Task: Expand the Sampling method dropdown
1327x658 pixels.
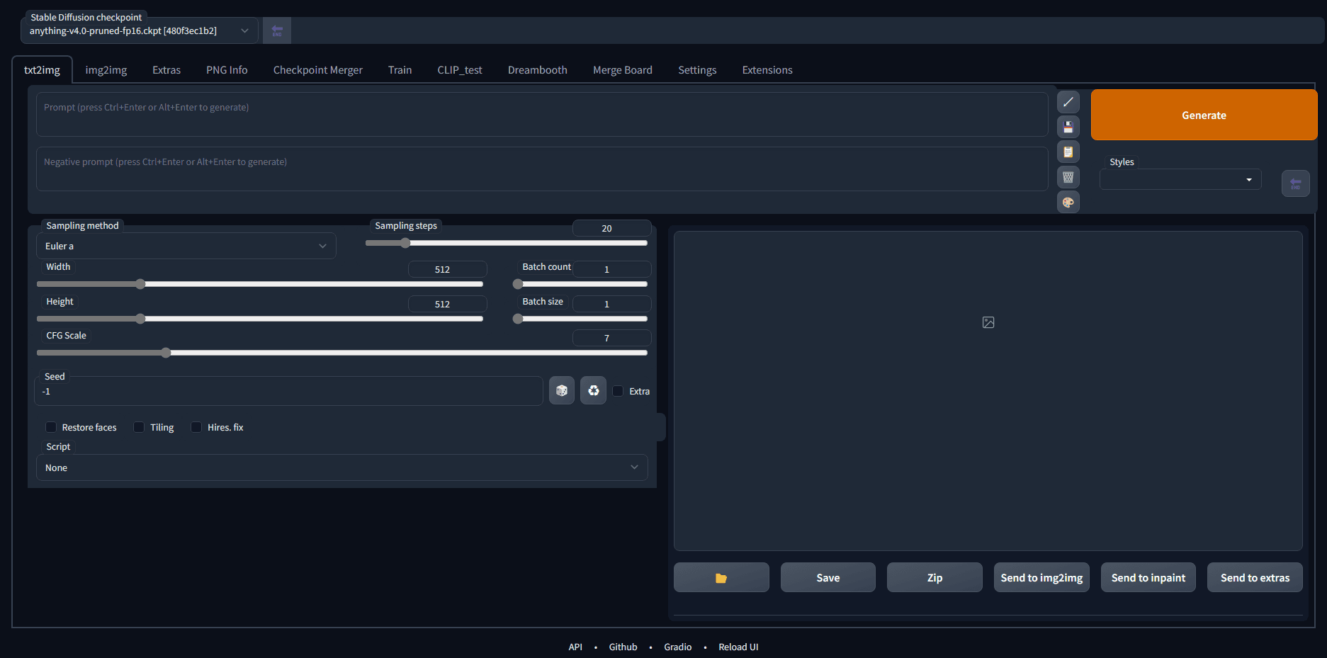Action: pyautogui.click(x=186, y=246)
